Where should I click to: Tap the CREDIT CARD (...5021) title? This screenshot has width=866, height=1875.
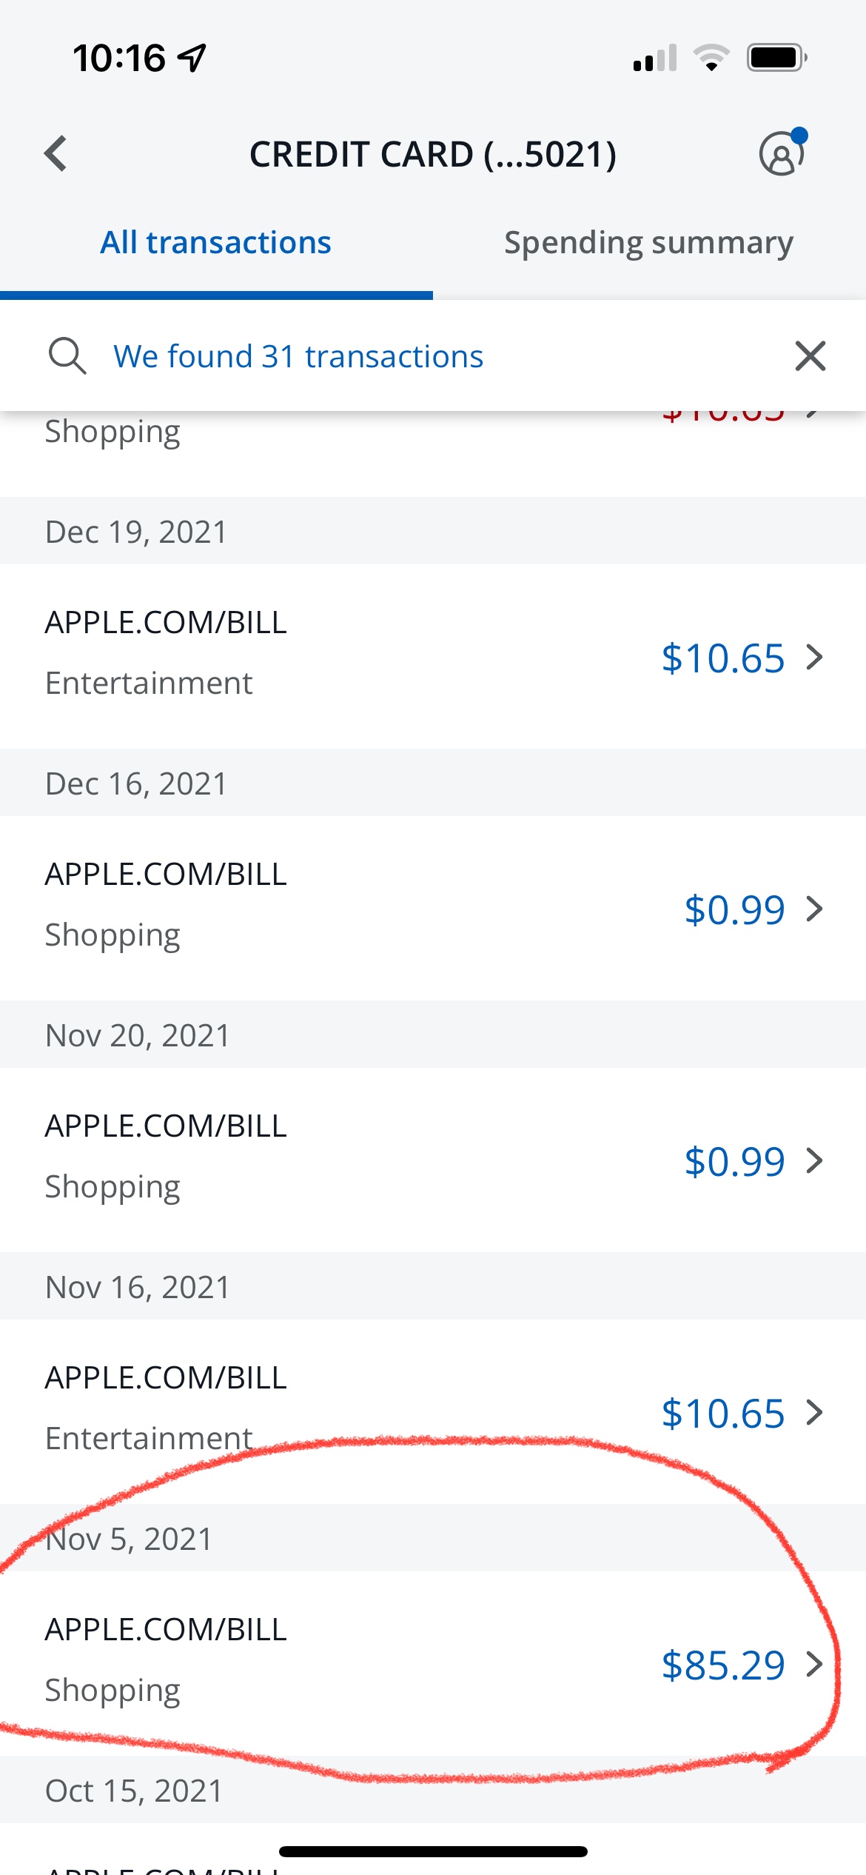coord(433,154)
